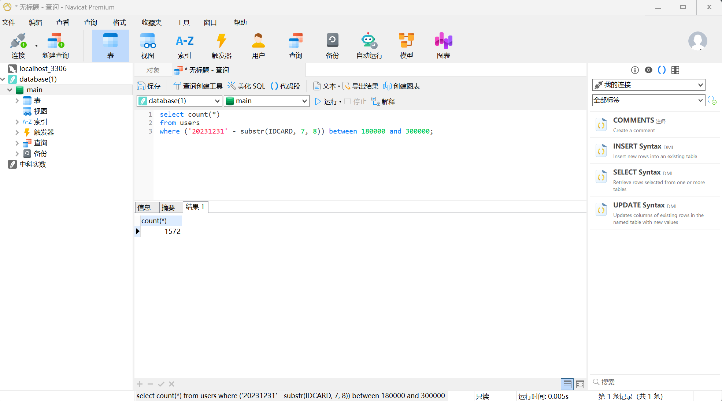Show the info panel icon
Screen dimensions: 722x401
[x=635, y=70]
